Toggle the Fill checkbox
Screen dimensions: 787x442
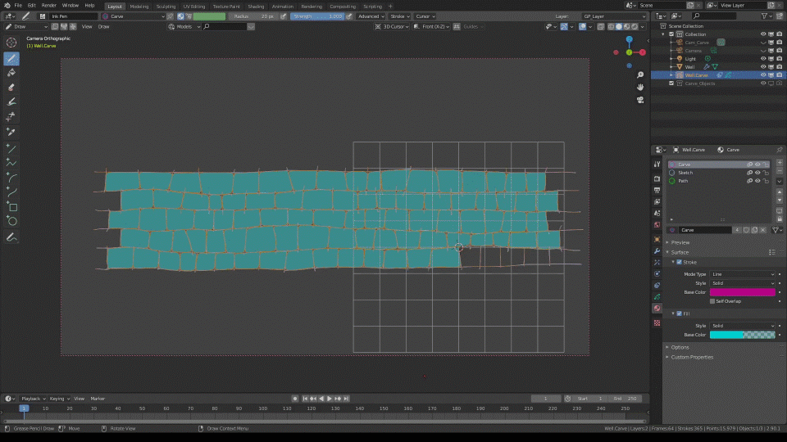pos(679,313)
